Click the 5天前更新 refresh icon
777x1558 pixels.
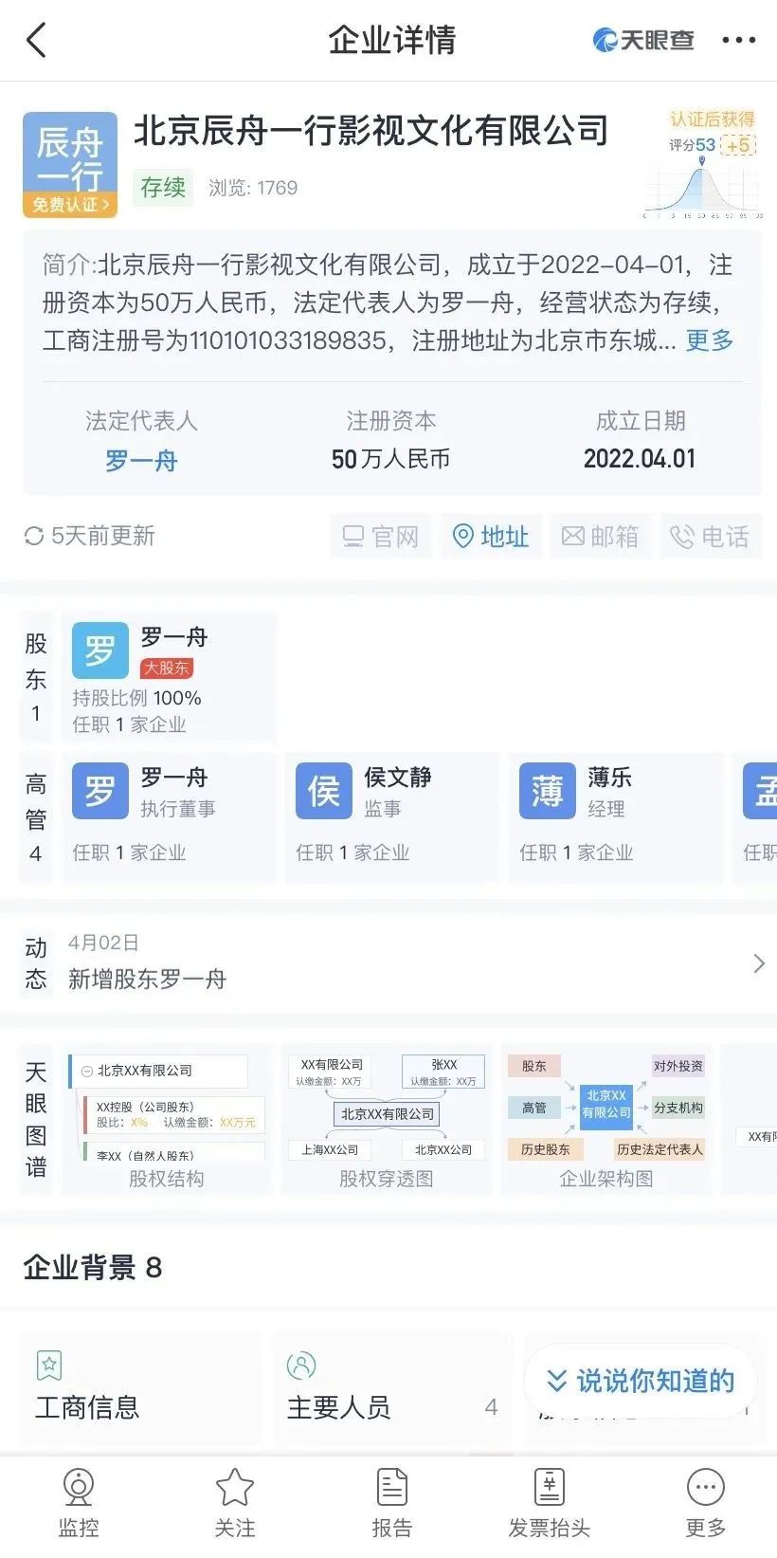pyautogui.click(x=34, y=537)
